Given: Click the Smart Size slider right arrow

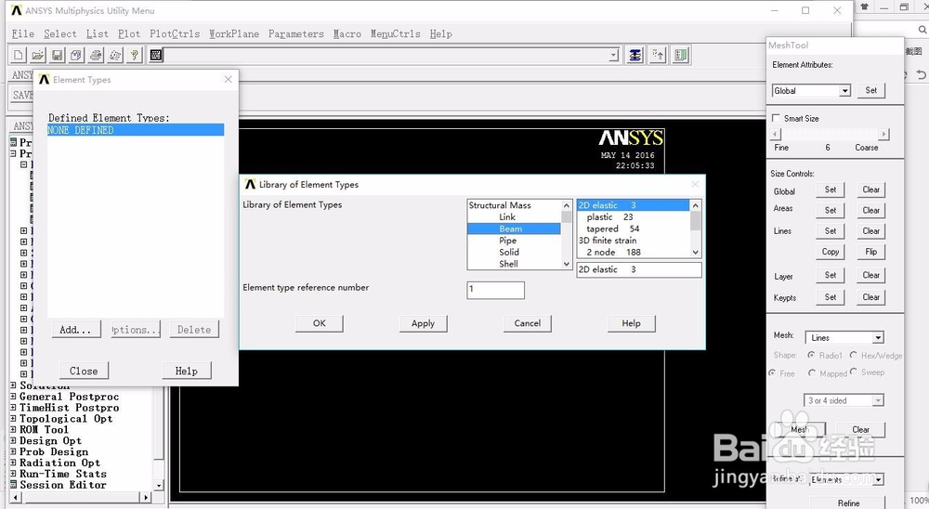Looking at the screenshot, I should coord(884,134).
